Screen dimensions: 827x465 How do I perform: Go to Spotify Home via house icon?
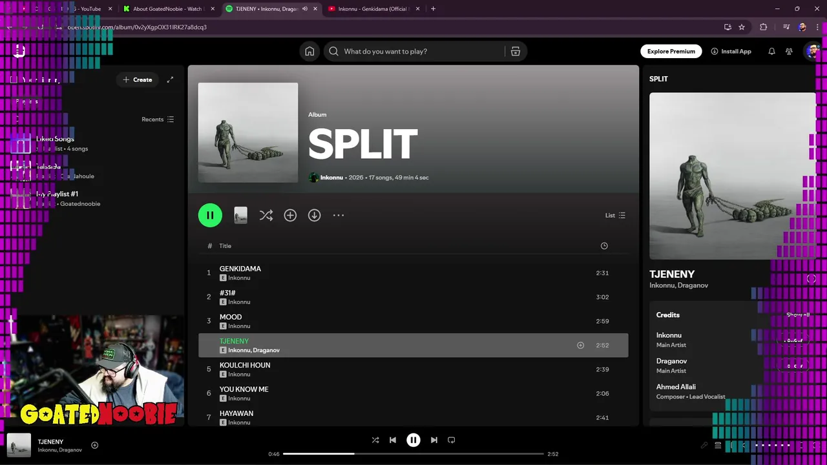309,51
